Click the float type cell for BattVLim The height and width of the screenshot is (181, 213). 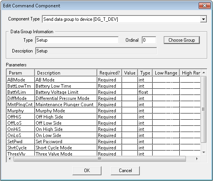coord(145,92)
